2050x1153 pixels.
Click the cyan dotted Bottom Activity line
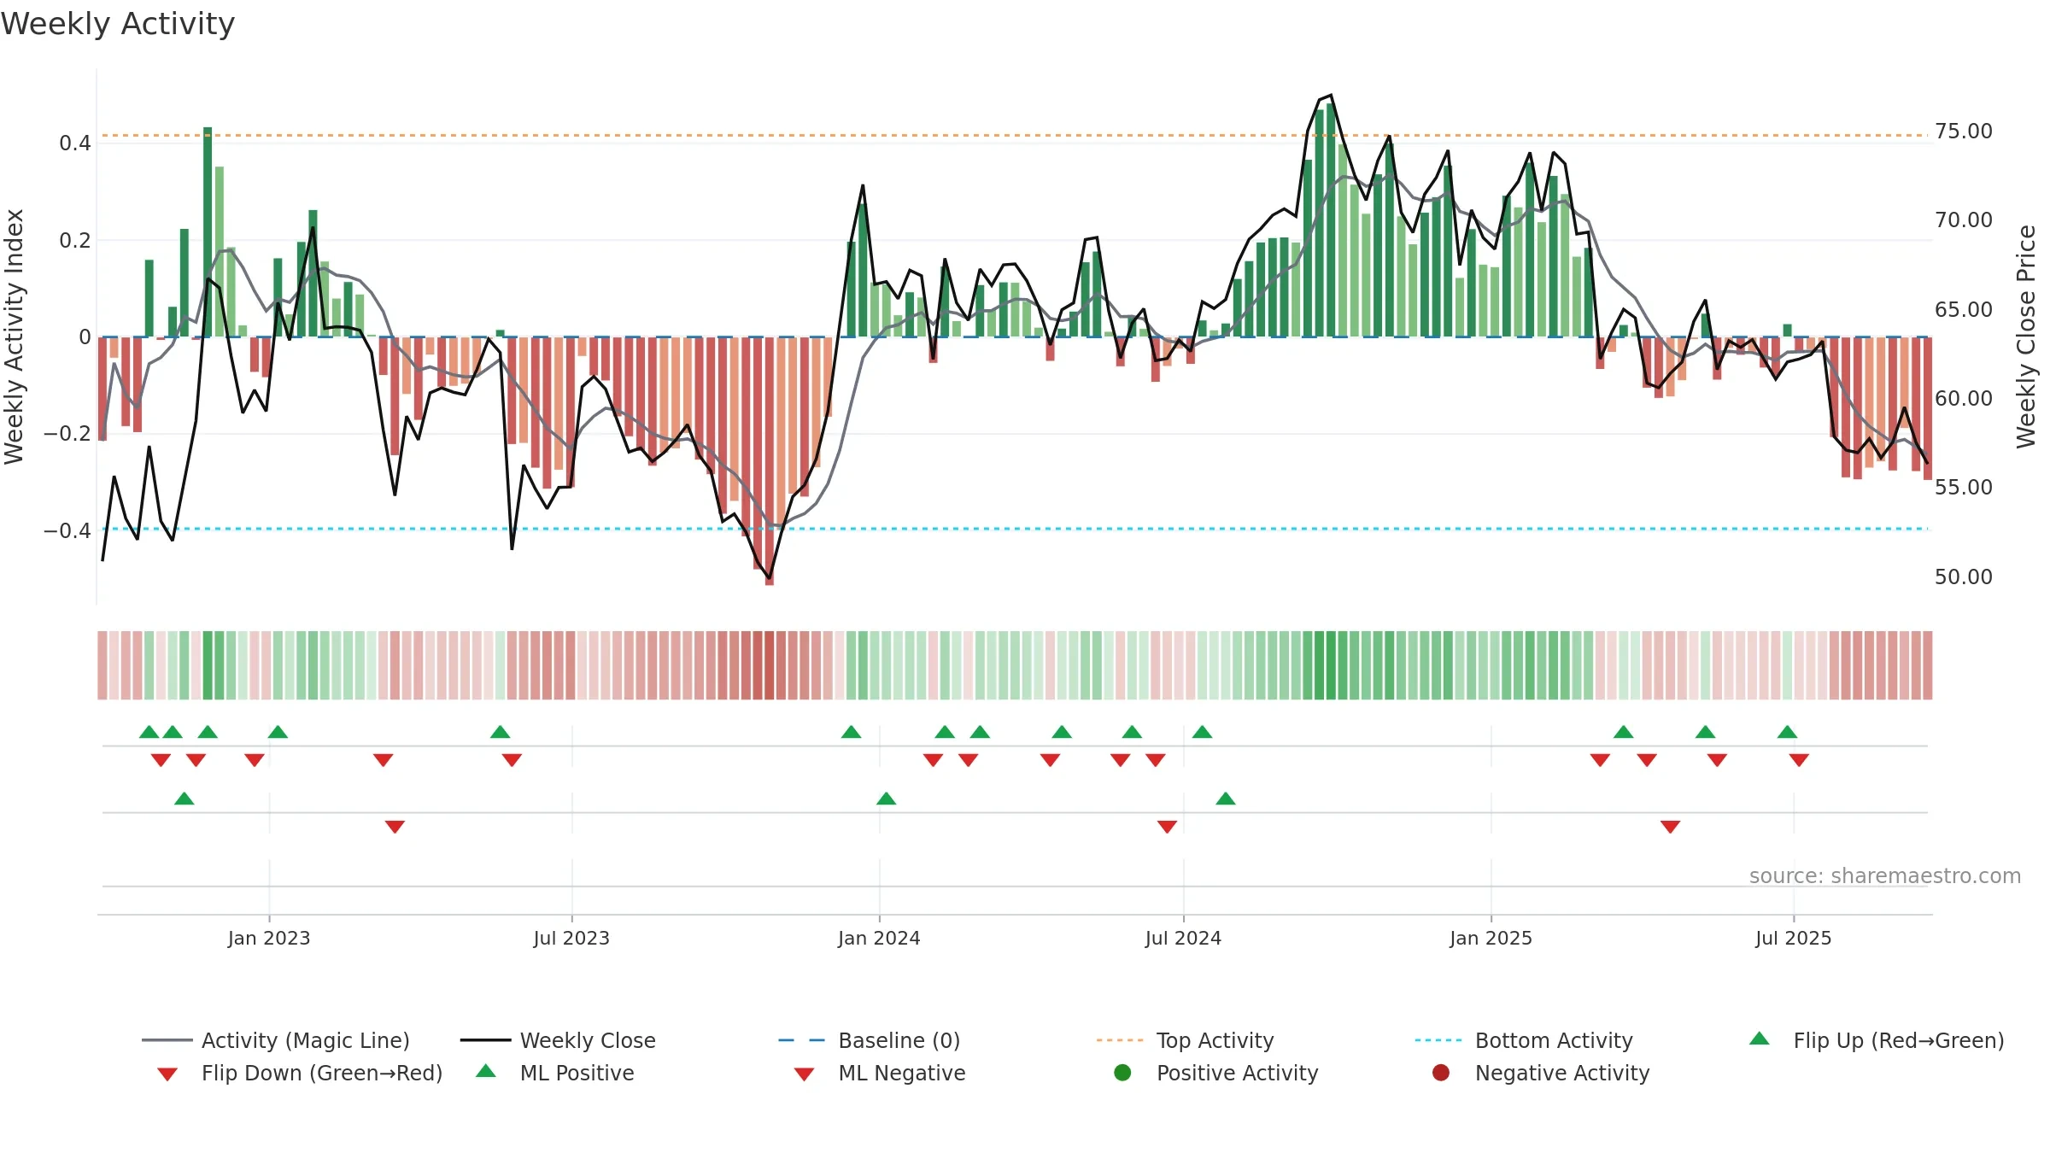(1015, 529)
